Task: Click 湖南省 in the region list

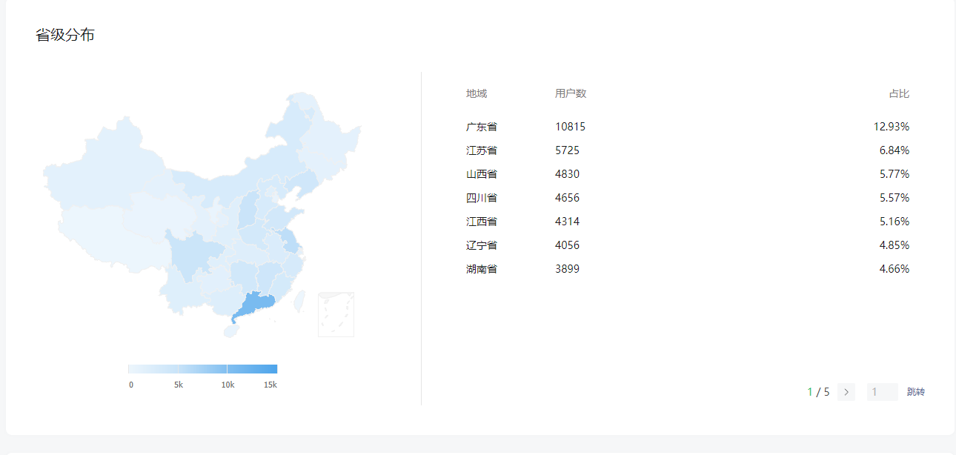Action: click(482, 269)
